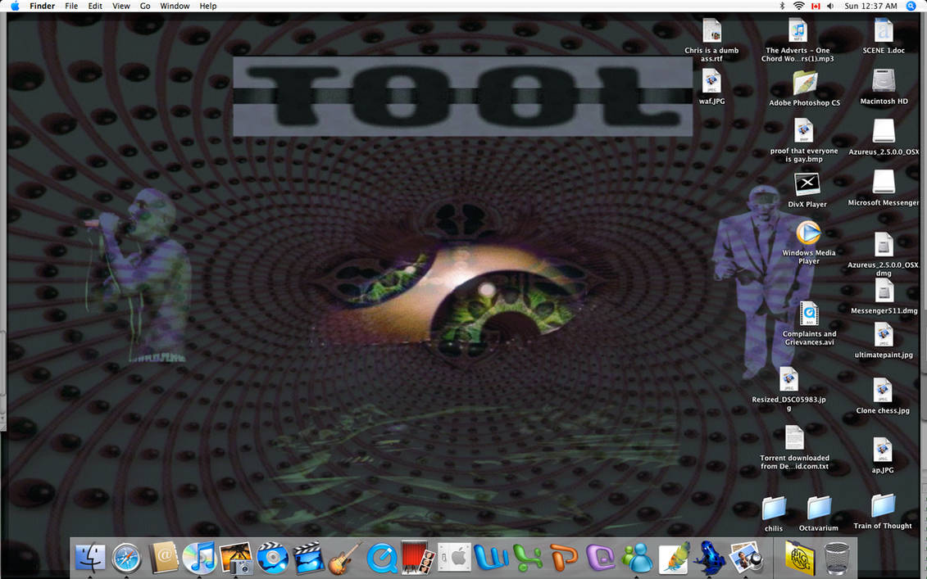Launch Photo Booth from the Dock

click(418, 558)
